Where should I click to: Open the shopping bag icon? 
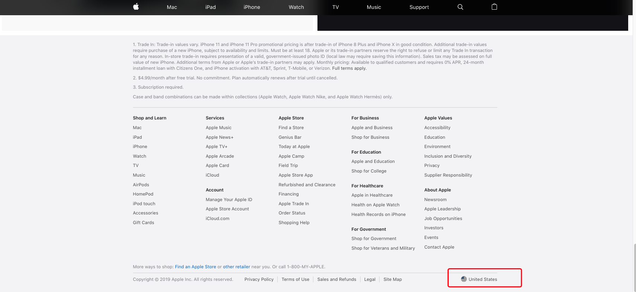point(494,7)
